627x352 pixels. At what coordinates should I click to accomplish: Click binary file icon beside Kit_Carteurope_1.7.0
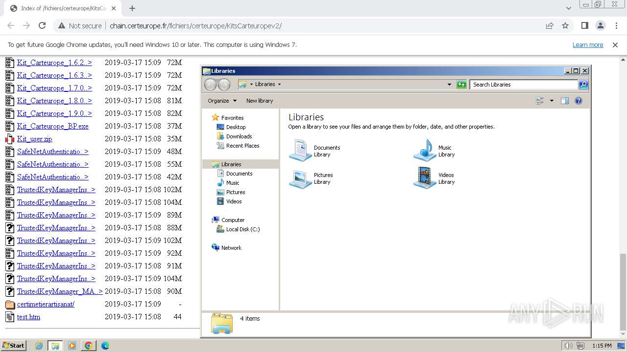pos(10,88)
